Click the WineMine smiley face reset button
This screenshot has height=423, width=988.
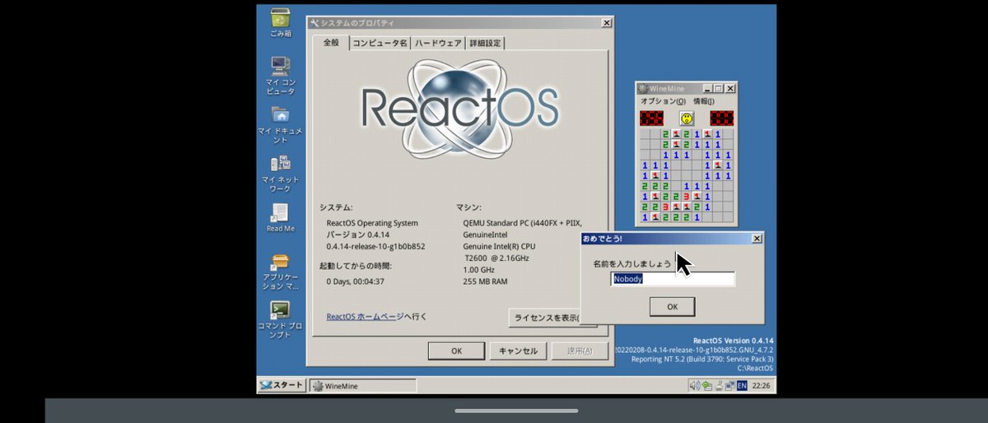(x=687, y=118)
